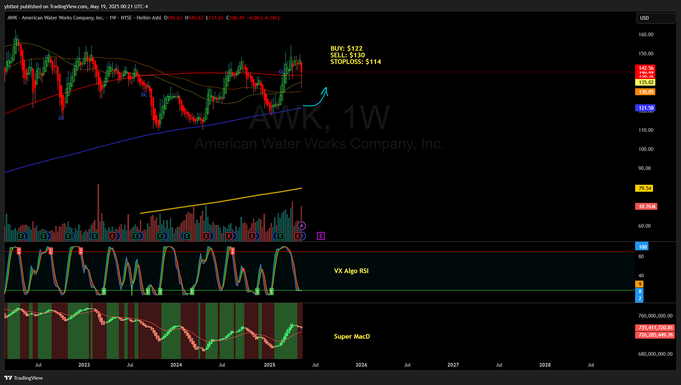This screenshot has height=385, width=681.
Task: Click the blue 100 RSI scale label
Action: click(x=641, y=247)
